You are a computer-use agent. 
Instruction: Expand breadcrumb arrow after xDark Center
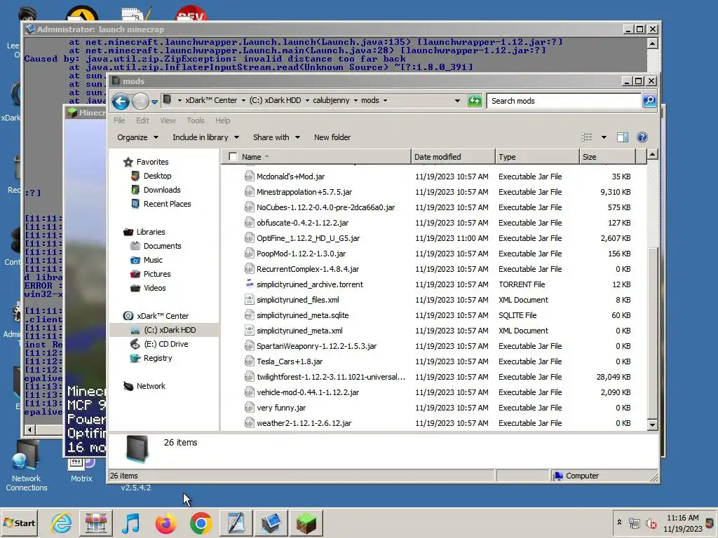(x=243, y=101)
